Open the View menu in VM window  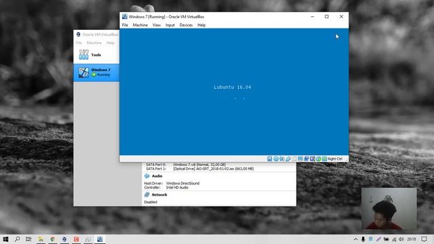pos(157,25)
